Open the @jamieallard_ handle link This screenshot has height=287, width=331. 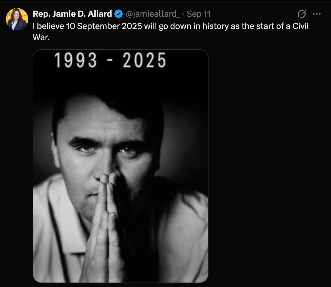click(153, 14)
